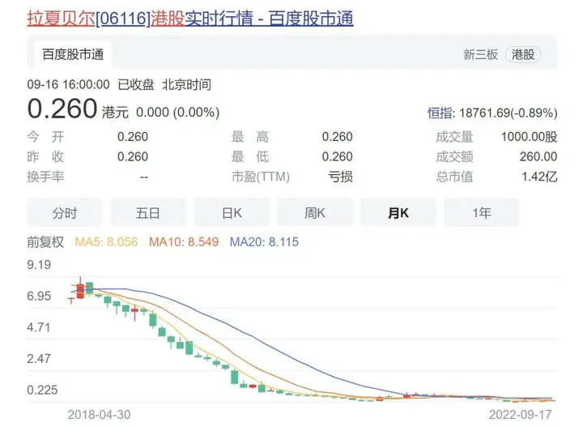The width and height of the screenshot is (583, 427).
Task: Click the chart start date 2018-04-30
Action: 100,415
